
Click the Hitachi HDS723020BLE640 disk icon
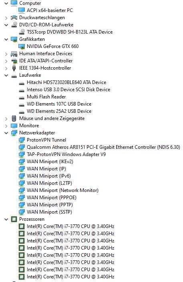[x=22, y=83]
